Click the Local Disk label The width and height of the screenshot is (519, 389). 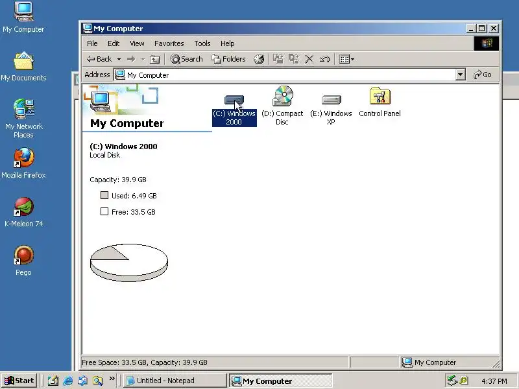(104, 155)
